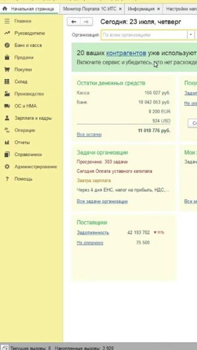The width and height of the screenshot is (197, 350).
Task: Open the Покупки cart icon
Action: 7,69
